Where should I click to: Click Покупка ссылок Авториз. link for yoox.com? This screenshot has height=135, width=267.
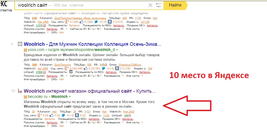52,76
